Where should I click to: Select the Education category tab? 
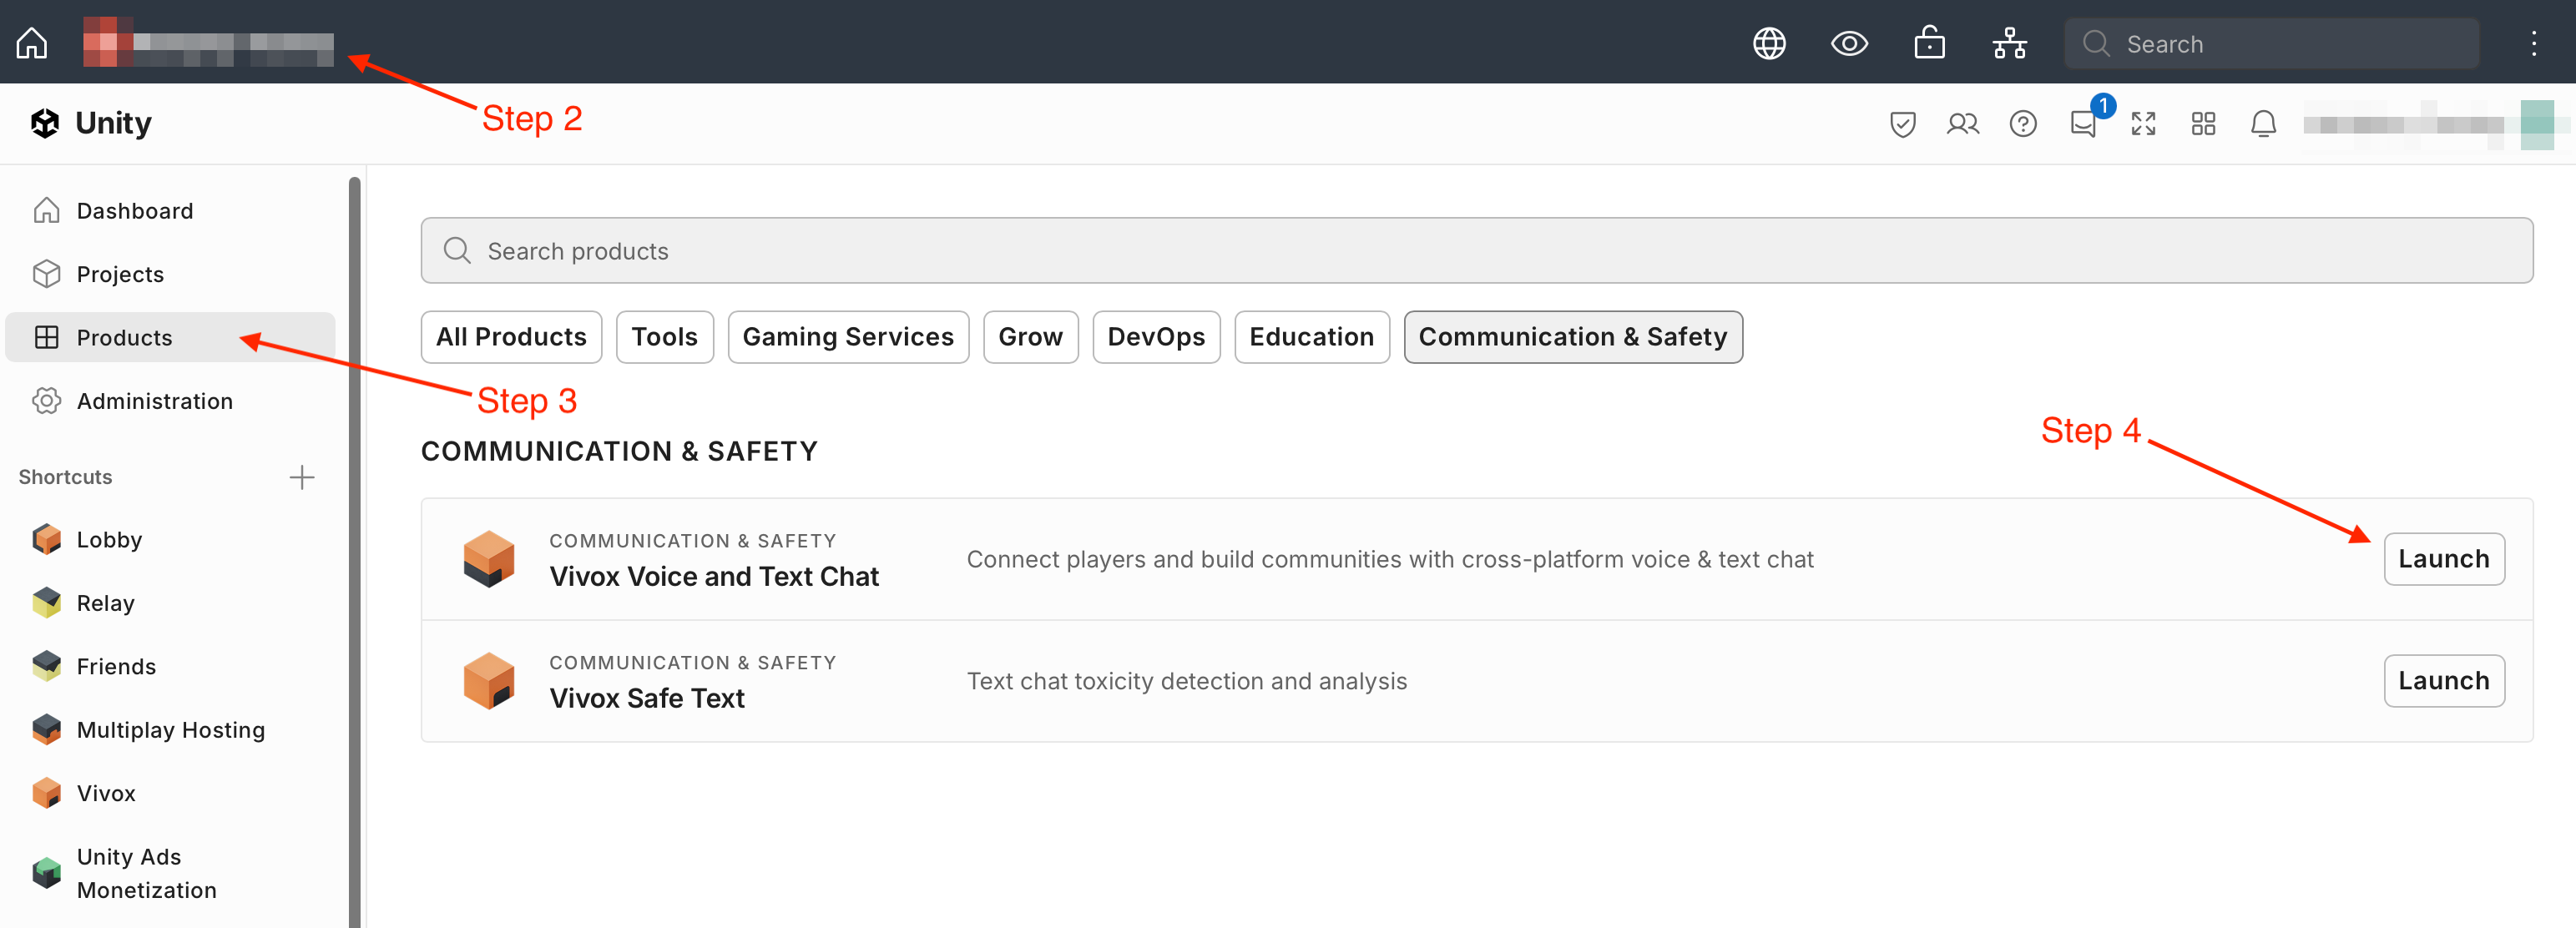pyautogui.click(x=1312, y=337)
